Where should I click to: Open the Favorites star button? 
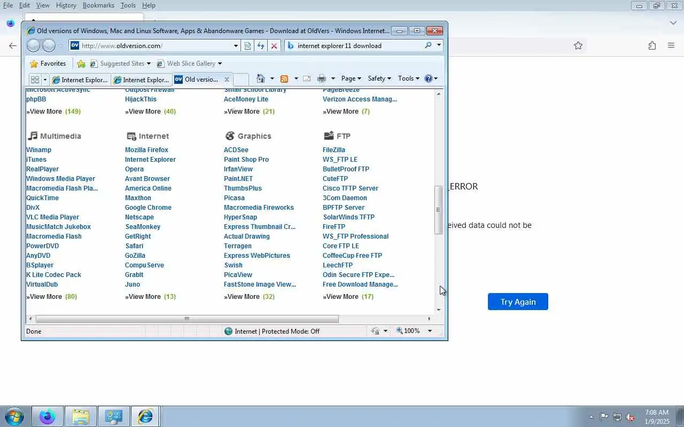point(48,64)
